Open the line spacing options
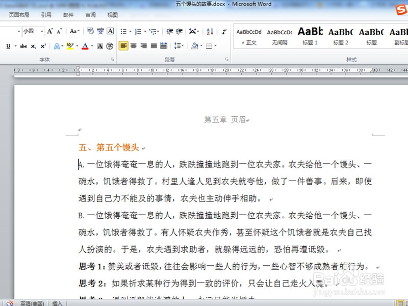The image size is (408, 306). [x=177, y=45]
